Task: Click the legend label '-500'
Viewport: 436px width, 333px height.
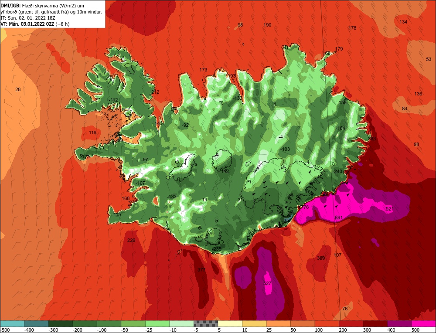Action: pyautogui.click(x=5, y=330)
